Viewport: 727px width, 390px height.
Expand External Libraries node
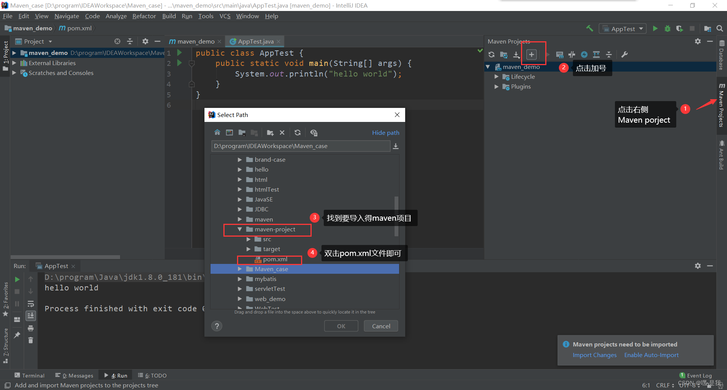pos(14,63)
